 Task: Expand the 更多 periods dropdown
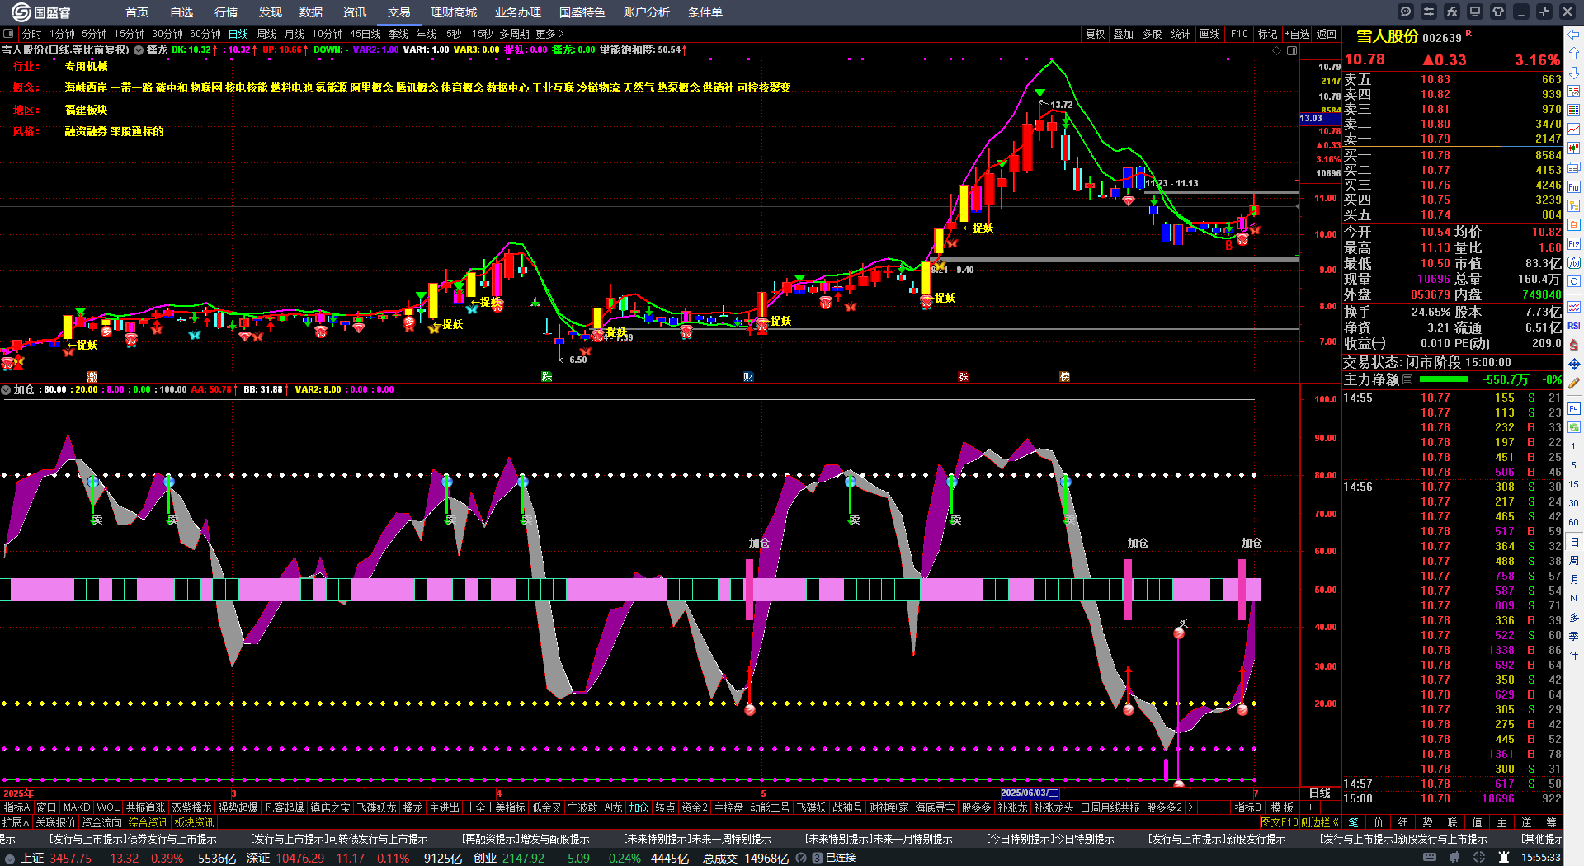pyautogui.click(x=549, y=34)
